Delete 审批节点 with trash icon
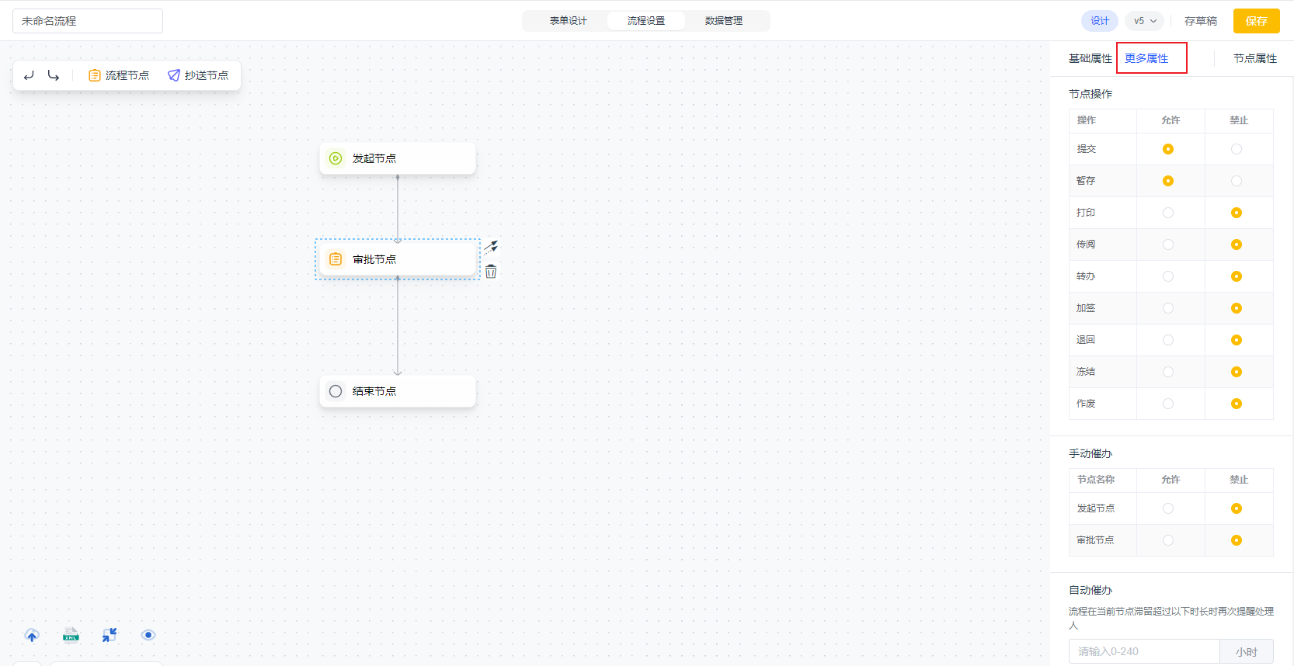Screen dimensions: 1294x666 [x=491, y=272]
